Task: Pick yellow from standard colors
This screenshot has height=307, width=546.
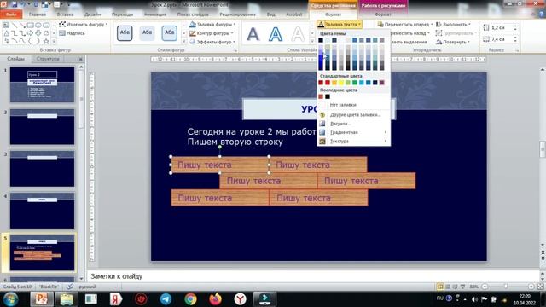Action: click(x=341, y=83)
